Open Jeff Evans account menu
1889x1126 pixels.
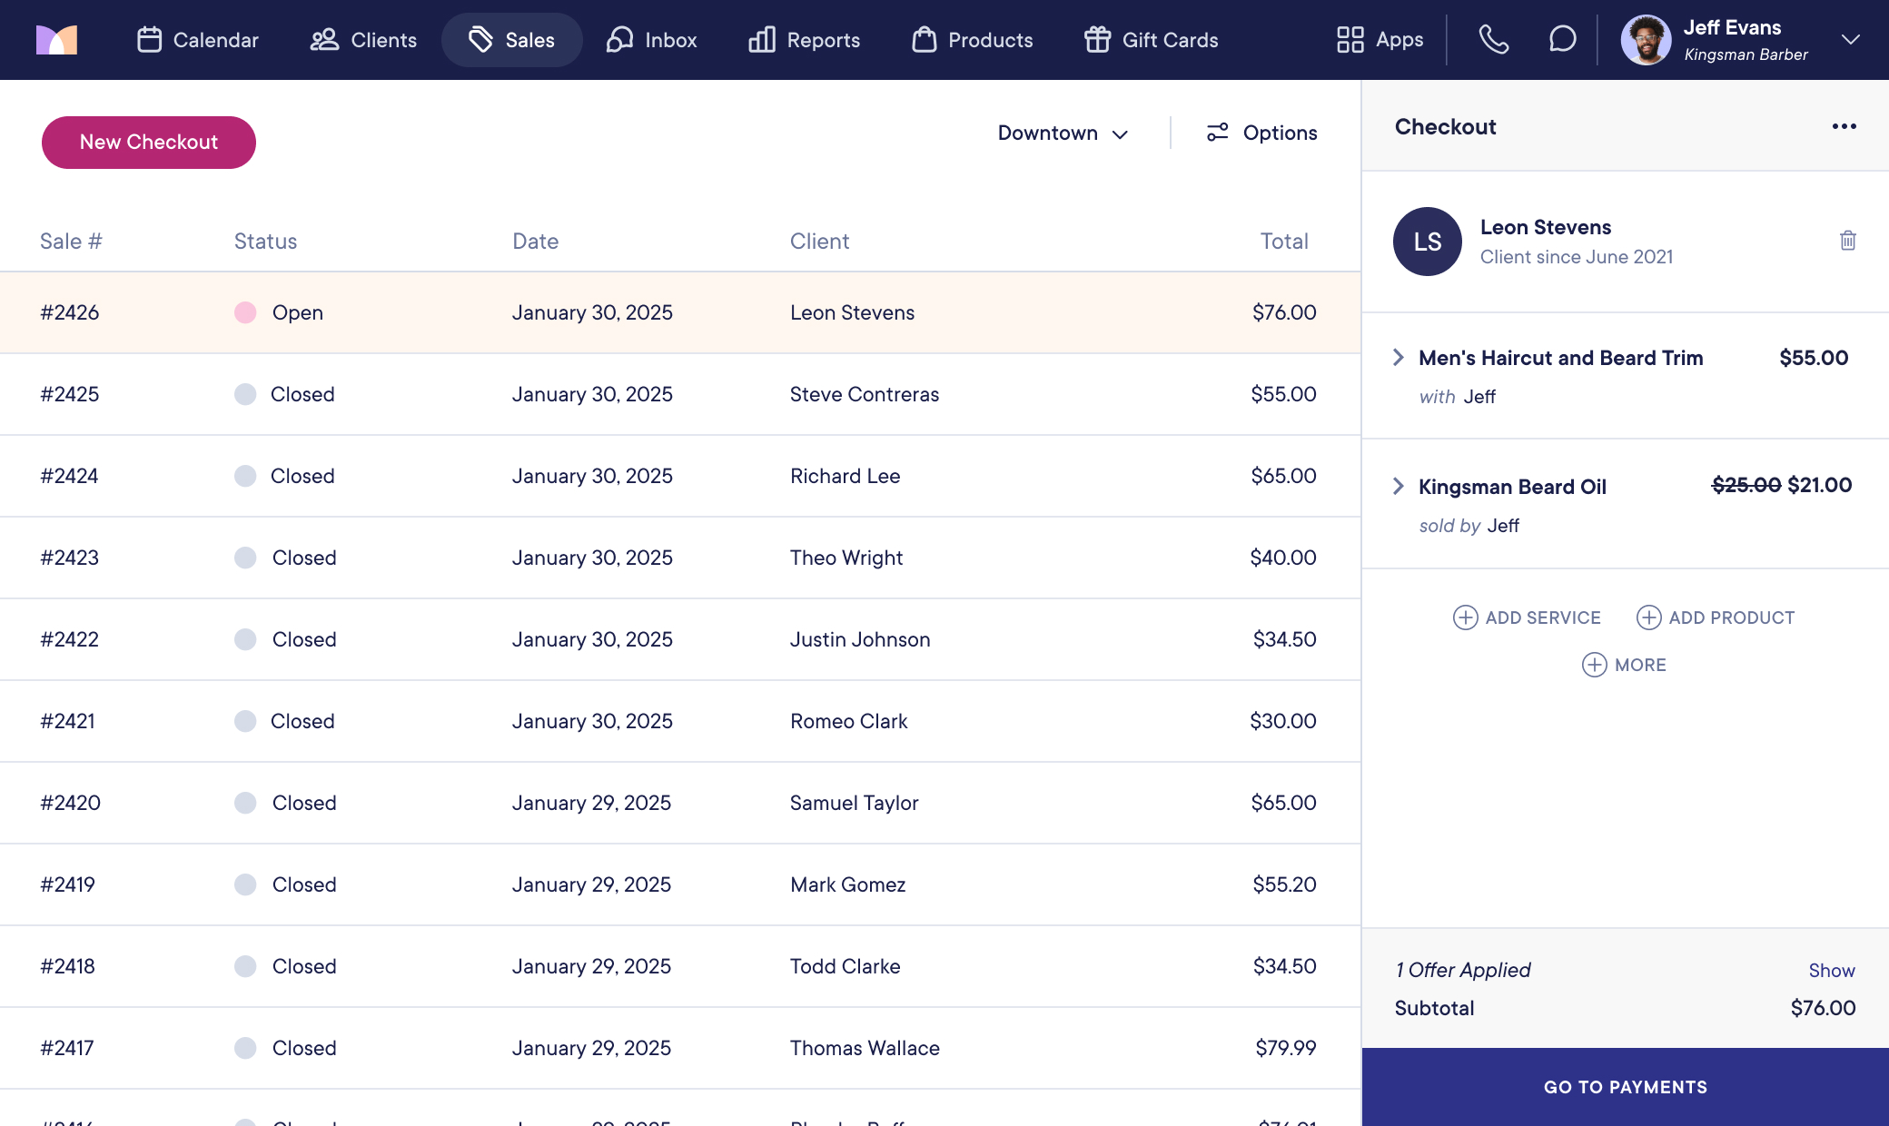1850,40
